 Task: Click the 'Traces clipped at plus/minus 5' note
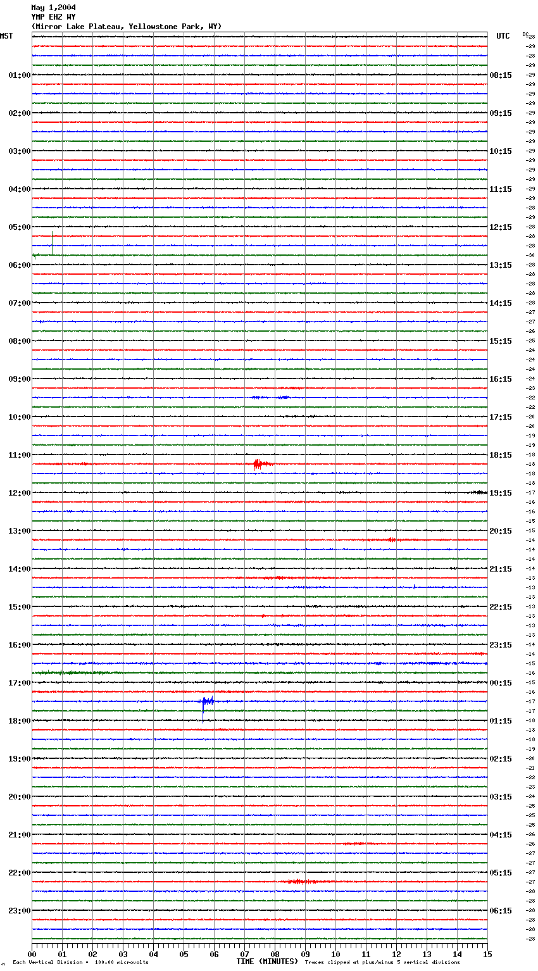pos(382,963)
